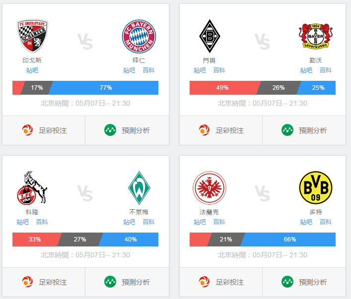Screen dimensions: 351x299
Task: Click the 1. FC Köln goat logo
Action: point(32,188)
